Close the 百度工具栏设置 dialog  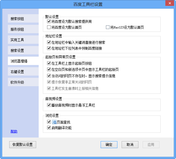click(170, 3)
